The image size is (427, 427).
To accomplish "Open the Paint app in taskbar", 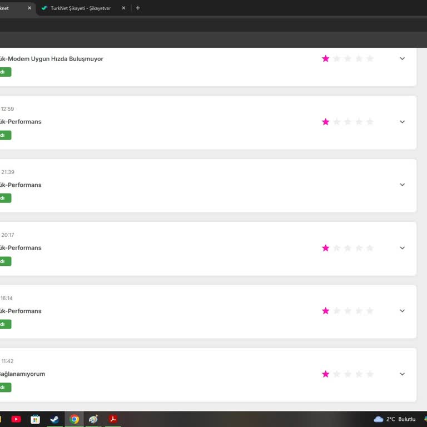I will (93, 419).
